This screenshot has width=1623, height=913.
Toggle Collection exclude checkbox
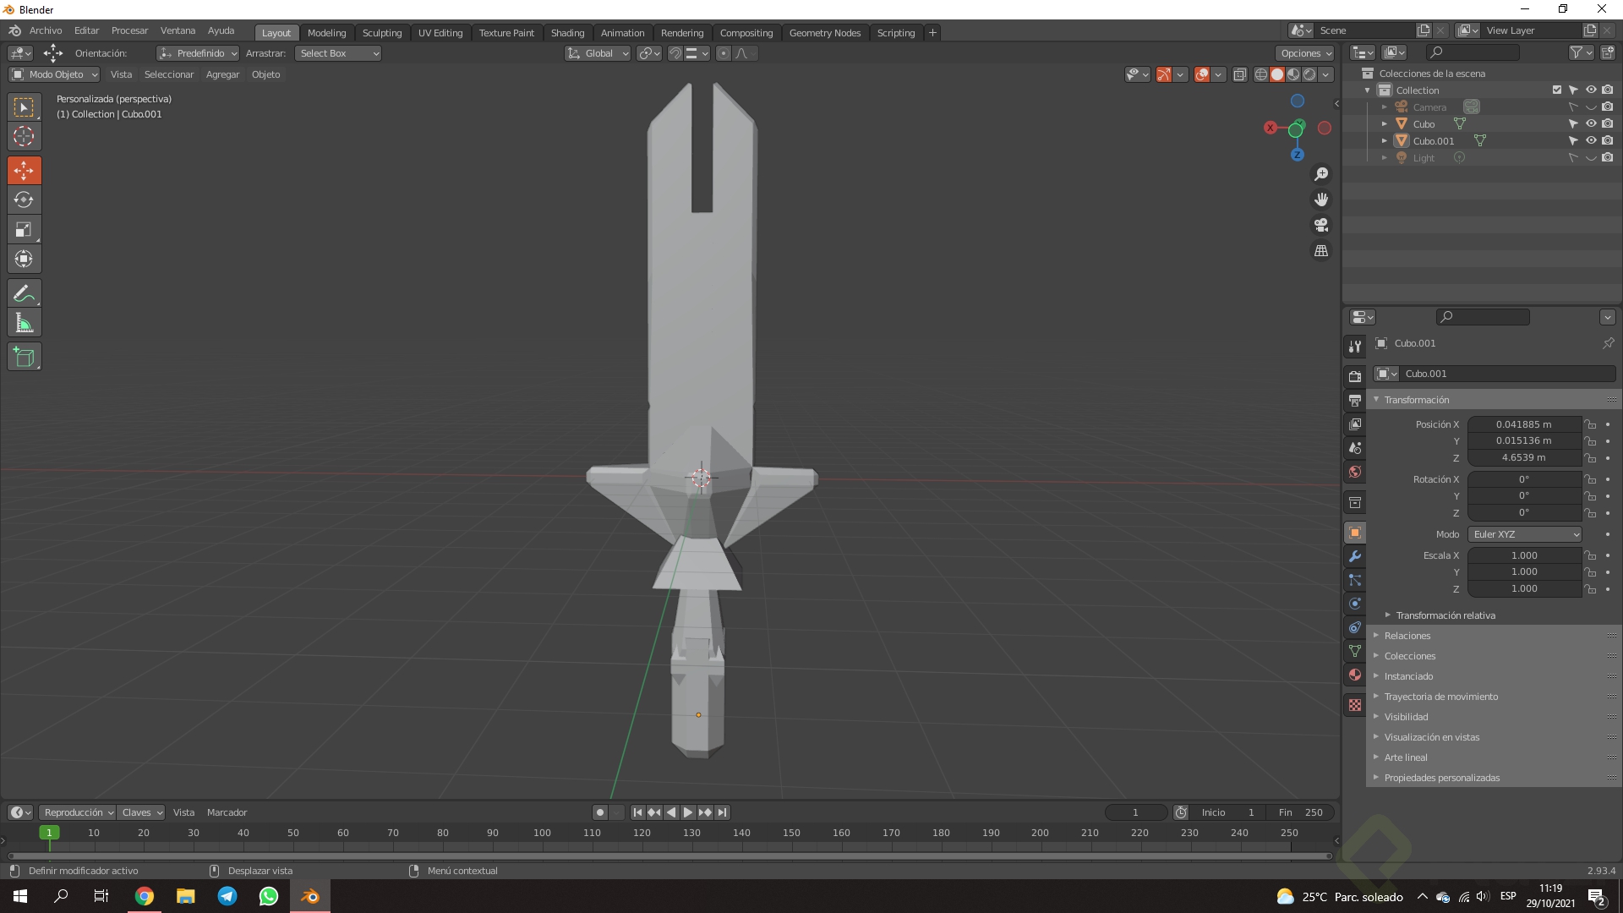(1556, 90)
